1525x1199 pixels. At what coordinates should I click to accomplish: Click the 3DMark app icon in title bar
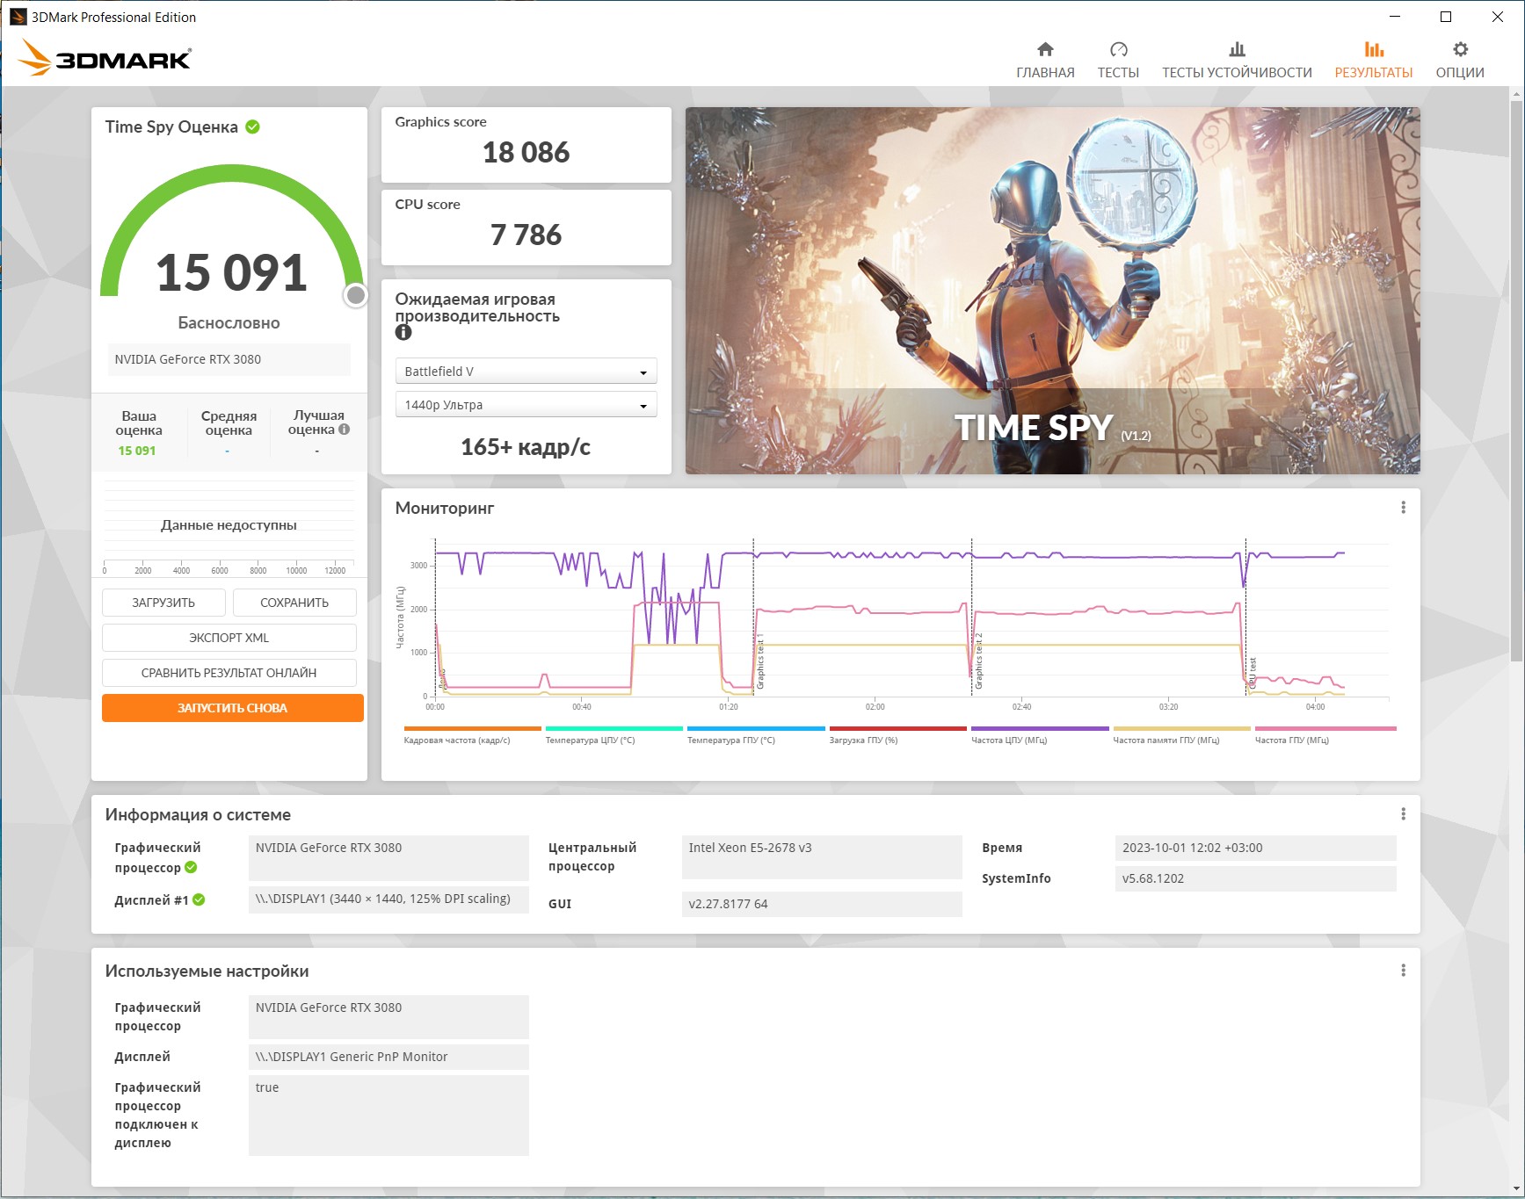tap(18, 17)
